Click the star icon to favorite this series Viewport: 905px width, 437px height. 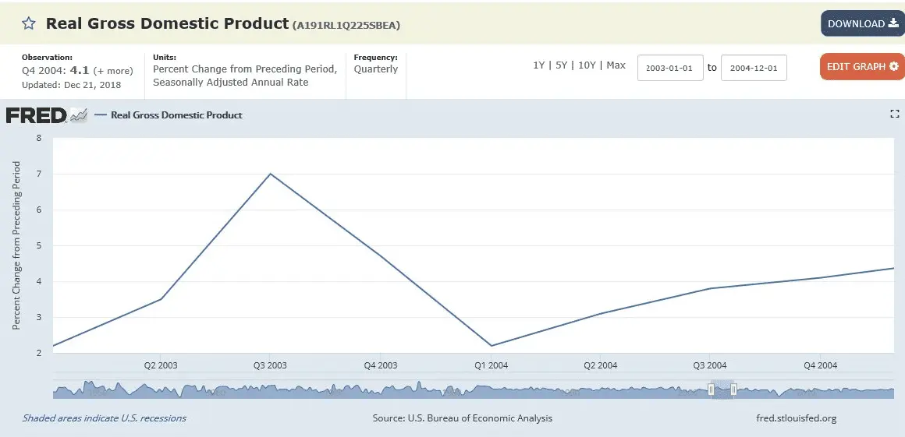pyautogui.click(x=28, y=23)
